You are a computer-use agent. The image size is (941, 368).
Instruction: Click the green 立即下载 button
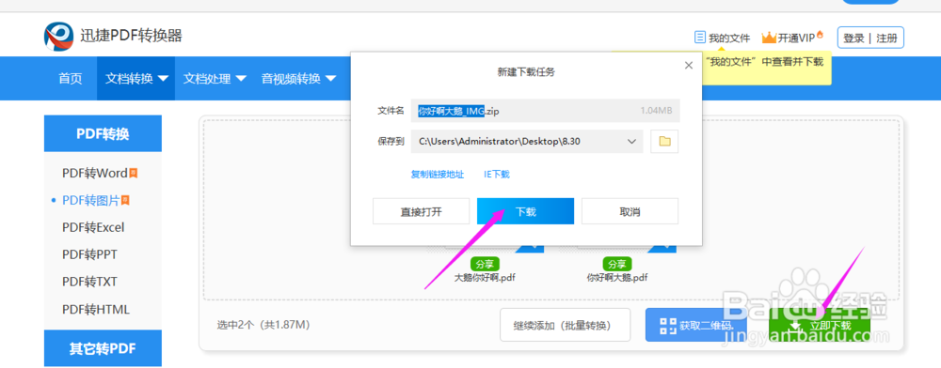(820, 326)
